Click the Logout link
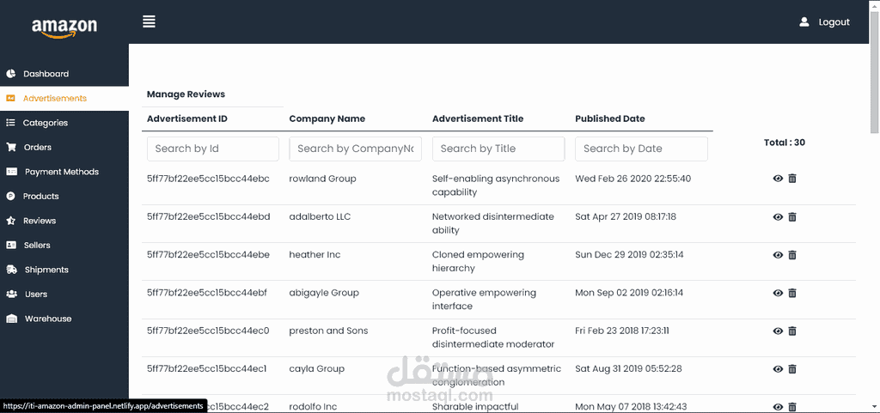 (x=834, y=21)
